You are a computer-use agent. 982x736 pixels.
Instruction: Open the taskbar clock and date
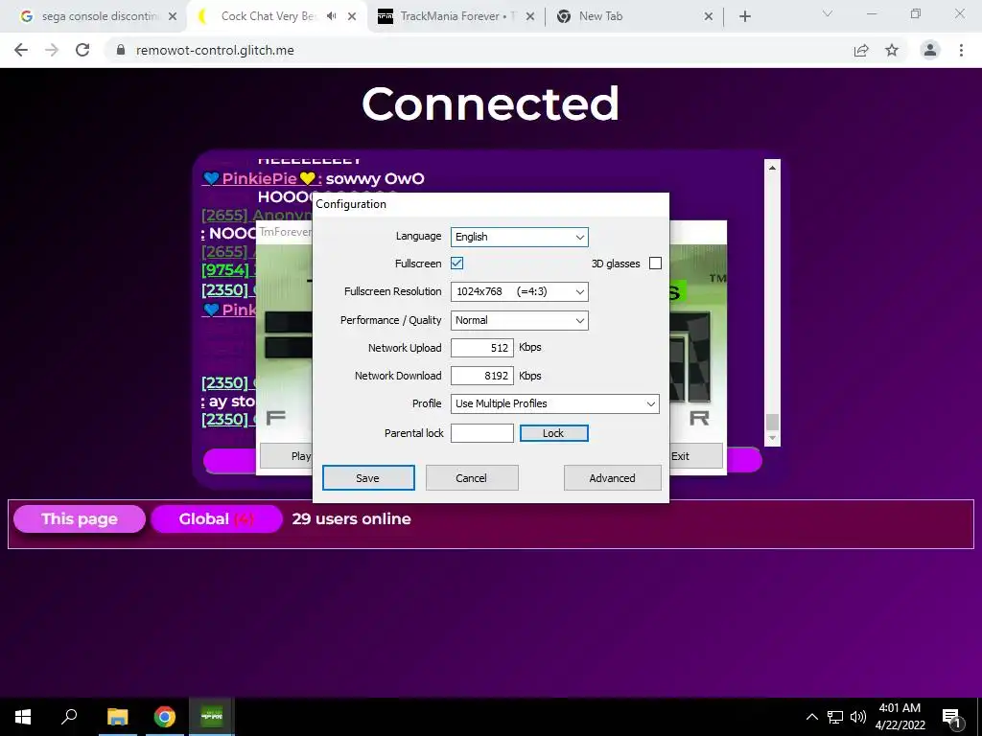[900, 717]
